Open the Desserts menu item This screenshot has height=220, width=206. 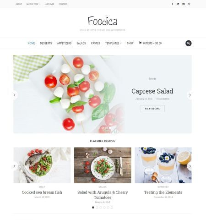tap(46, 43)
